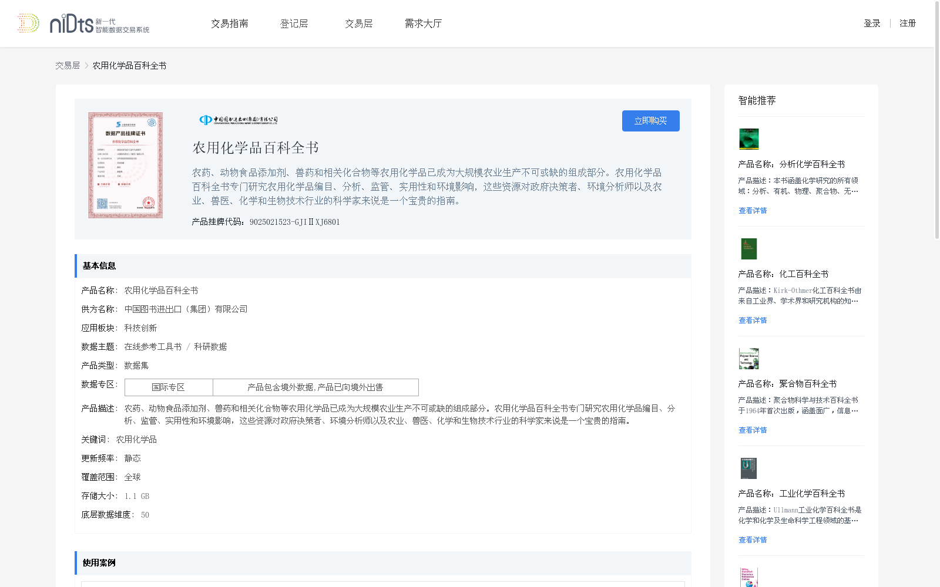Image resolution: width=940 pixels, height=587 pixels.
Task: Open 工业化学百科全书 book cover thumbnail
Action: click(x=749, y=468)
